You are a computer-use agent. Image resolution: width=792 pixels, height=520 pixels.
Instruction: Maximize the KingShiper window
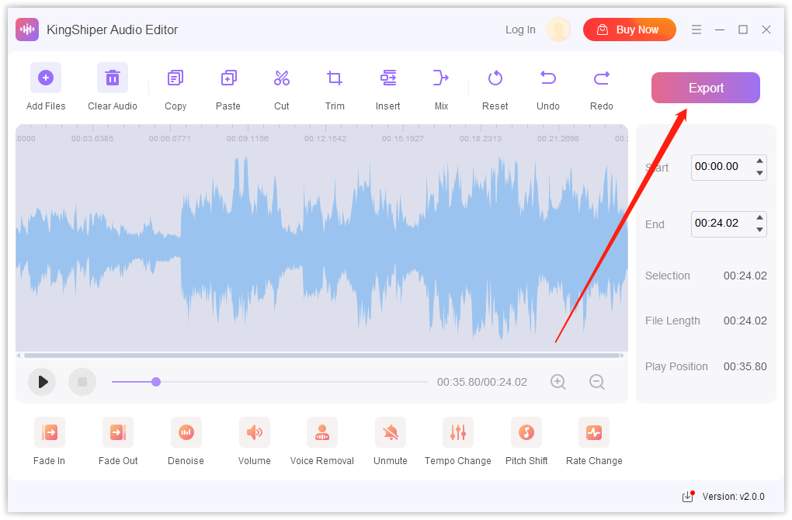tap(743, 29)
